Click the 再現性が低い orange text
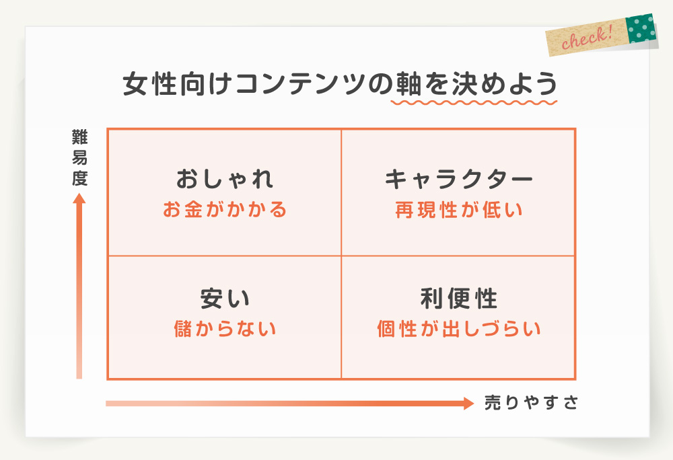This screenshot has width=673, height=460. tap(459, 210)
